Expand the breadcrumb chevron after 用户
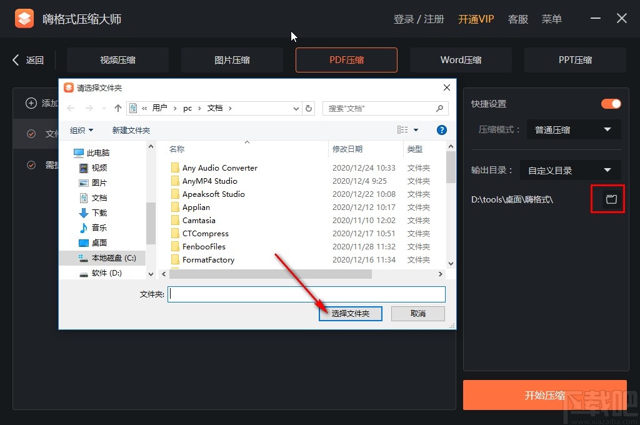Viewport: 640px width, 425px height. tap(175, 108)
